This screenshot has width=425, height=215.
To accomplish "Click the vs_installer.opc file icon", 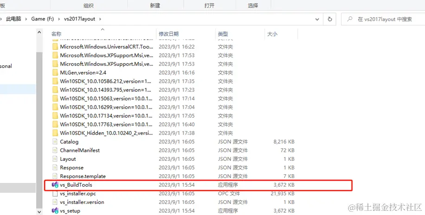I will [55, 194].
